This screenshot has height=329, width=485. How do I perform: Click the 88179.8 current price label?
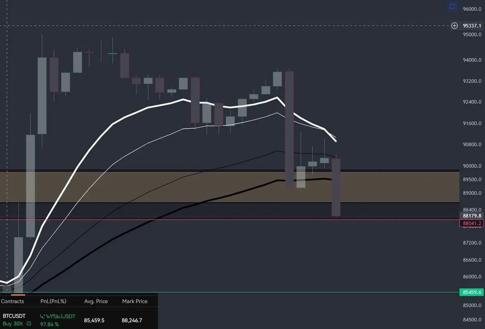point(472,216)
